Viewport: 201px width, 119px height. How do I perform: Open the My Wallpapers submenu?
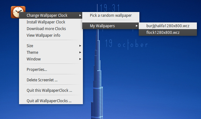tap(111, 26)
